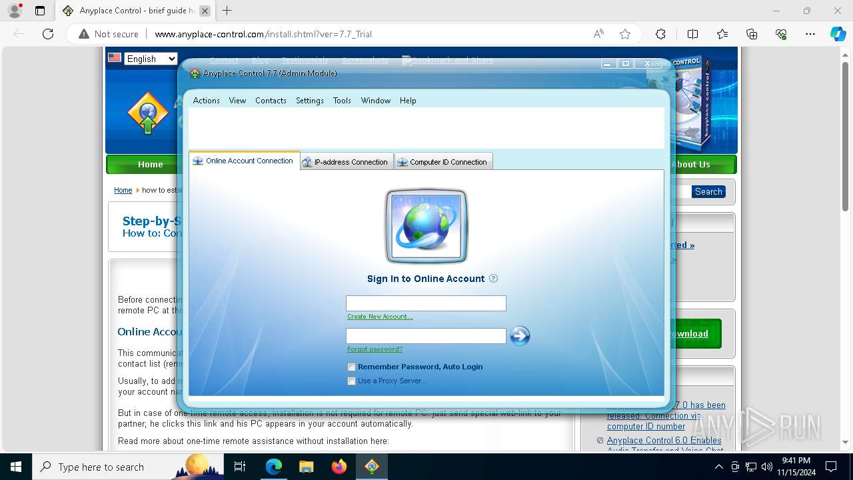
Task: Open a new browser tab
Action: point(227,11)
